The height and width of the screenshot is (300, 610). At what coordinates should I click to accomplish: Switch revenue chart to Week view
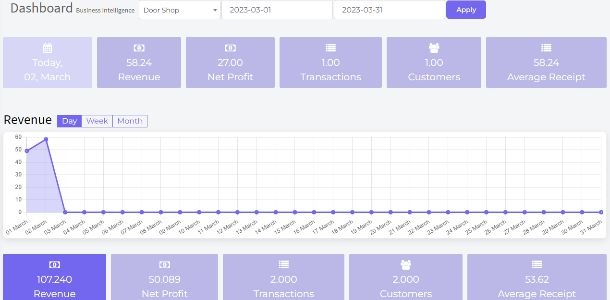[x=97, y=121]
